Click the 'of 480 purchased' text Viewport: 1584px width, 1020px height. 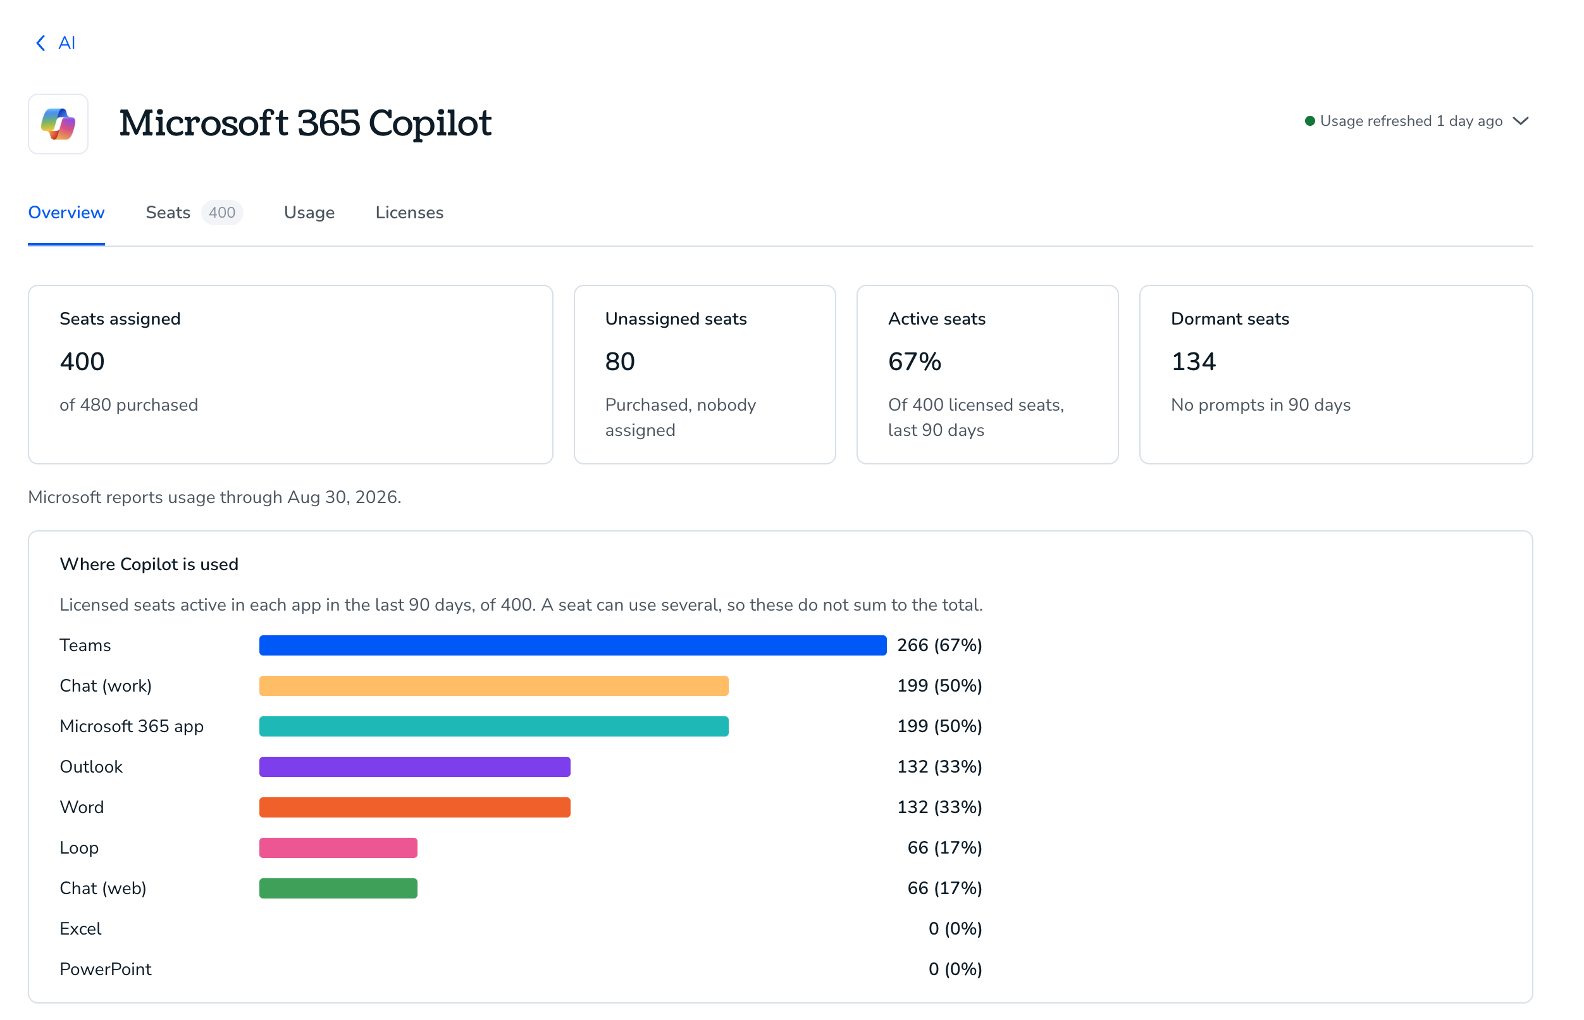(129, 405)
